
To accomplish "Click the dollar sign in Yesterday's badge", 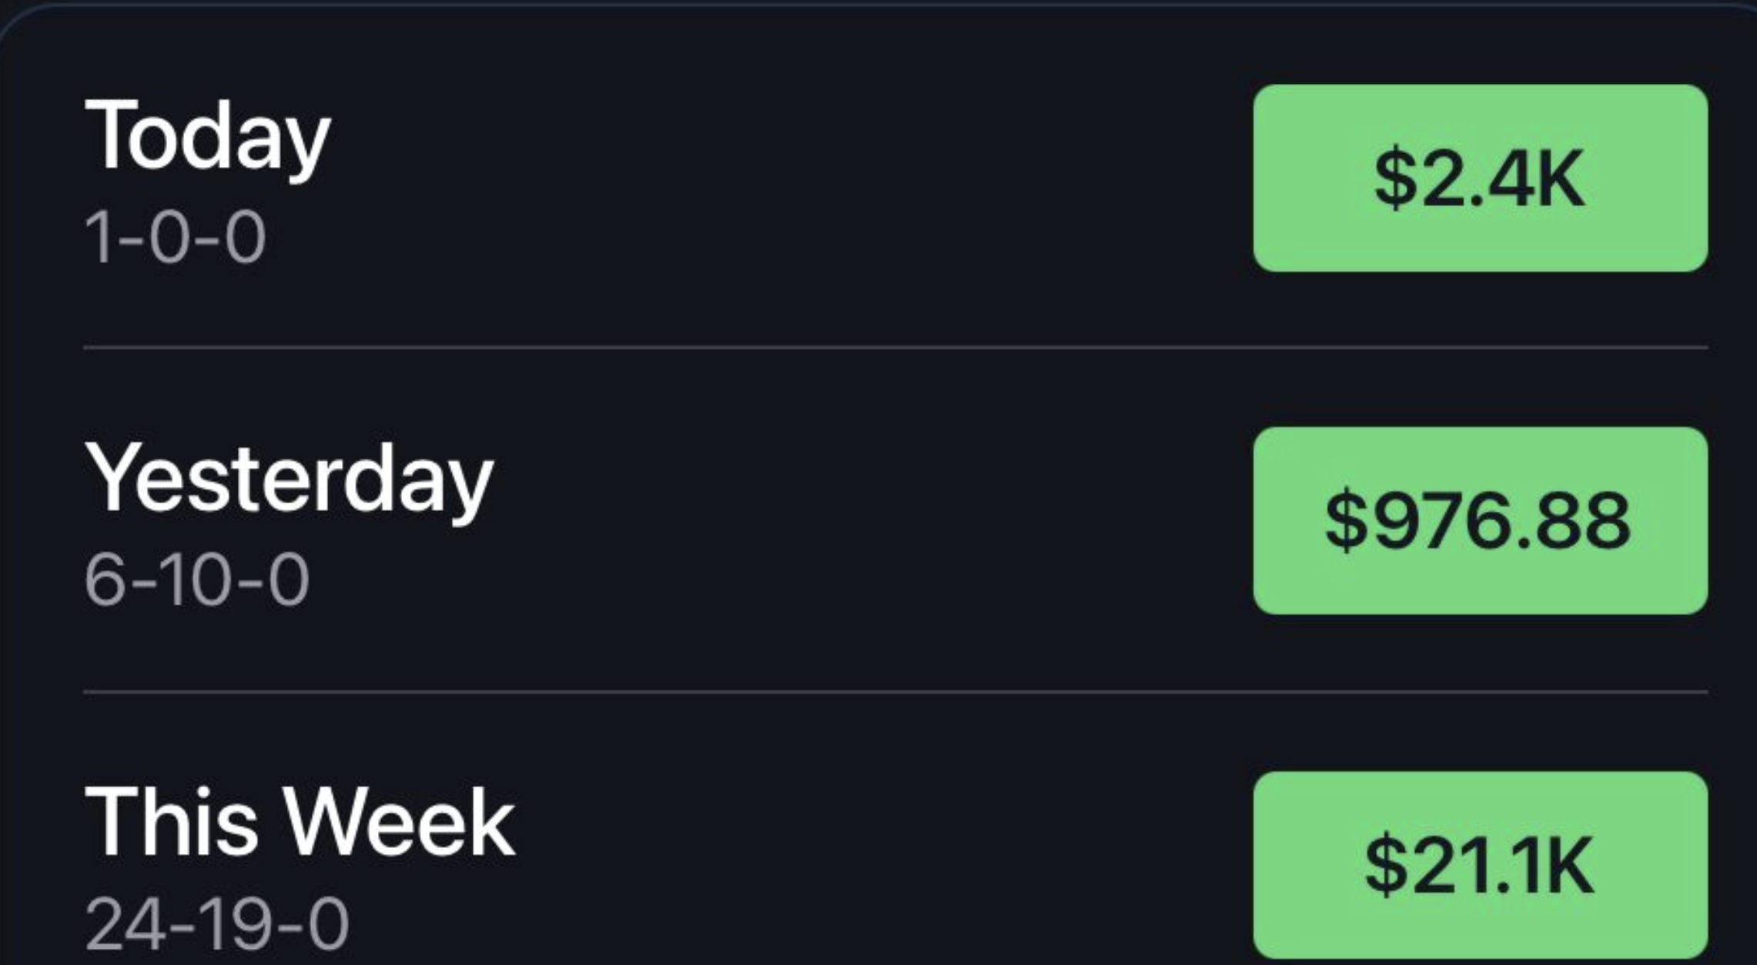I will (1345, 521).
